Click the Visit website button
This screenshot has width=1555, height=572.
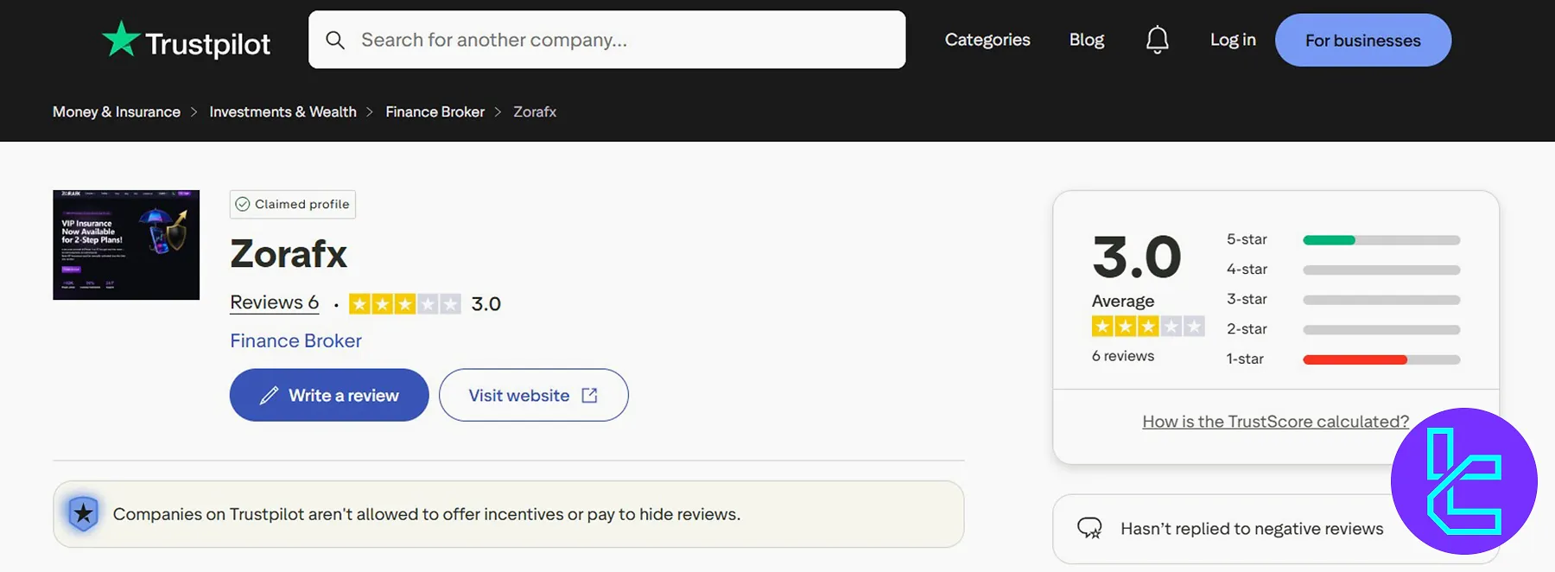pos(533,395)
